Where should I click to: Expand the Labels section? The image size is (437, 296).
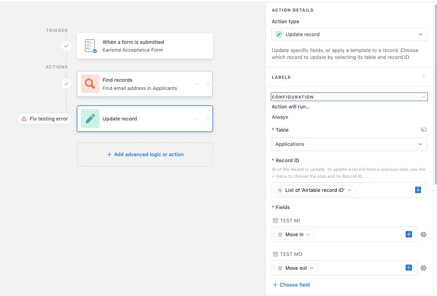[423, 77]
